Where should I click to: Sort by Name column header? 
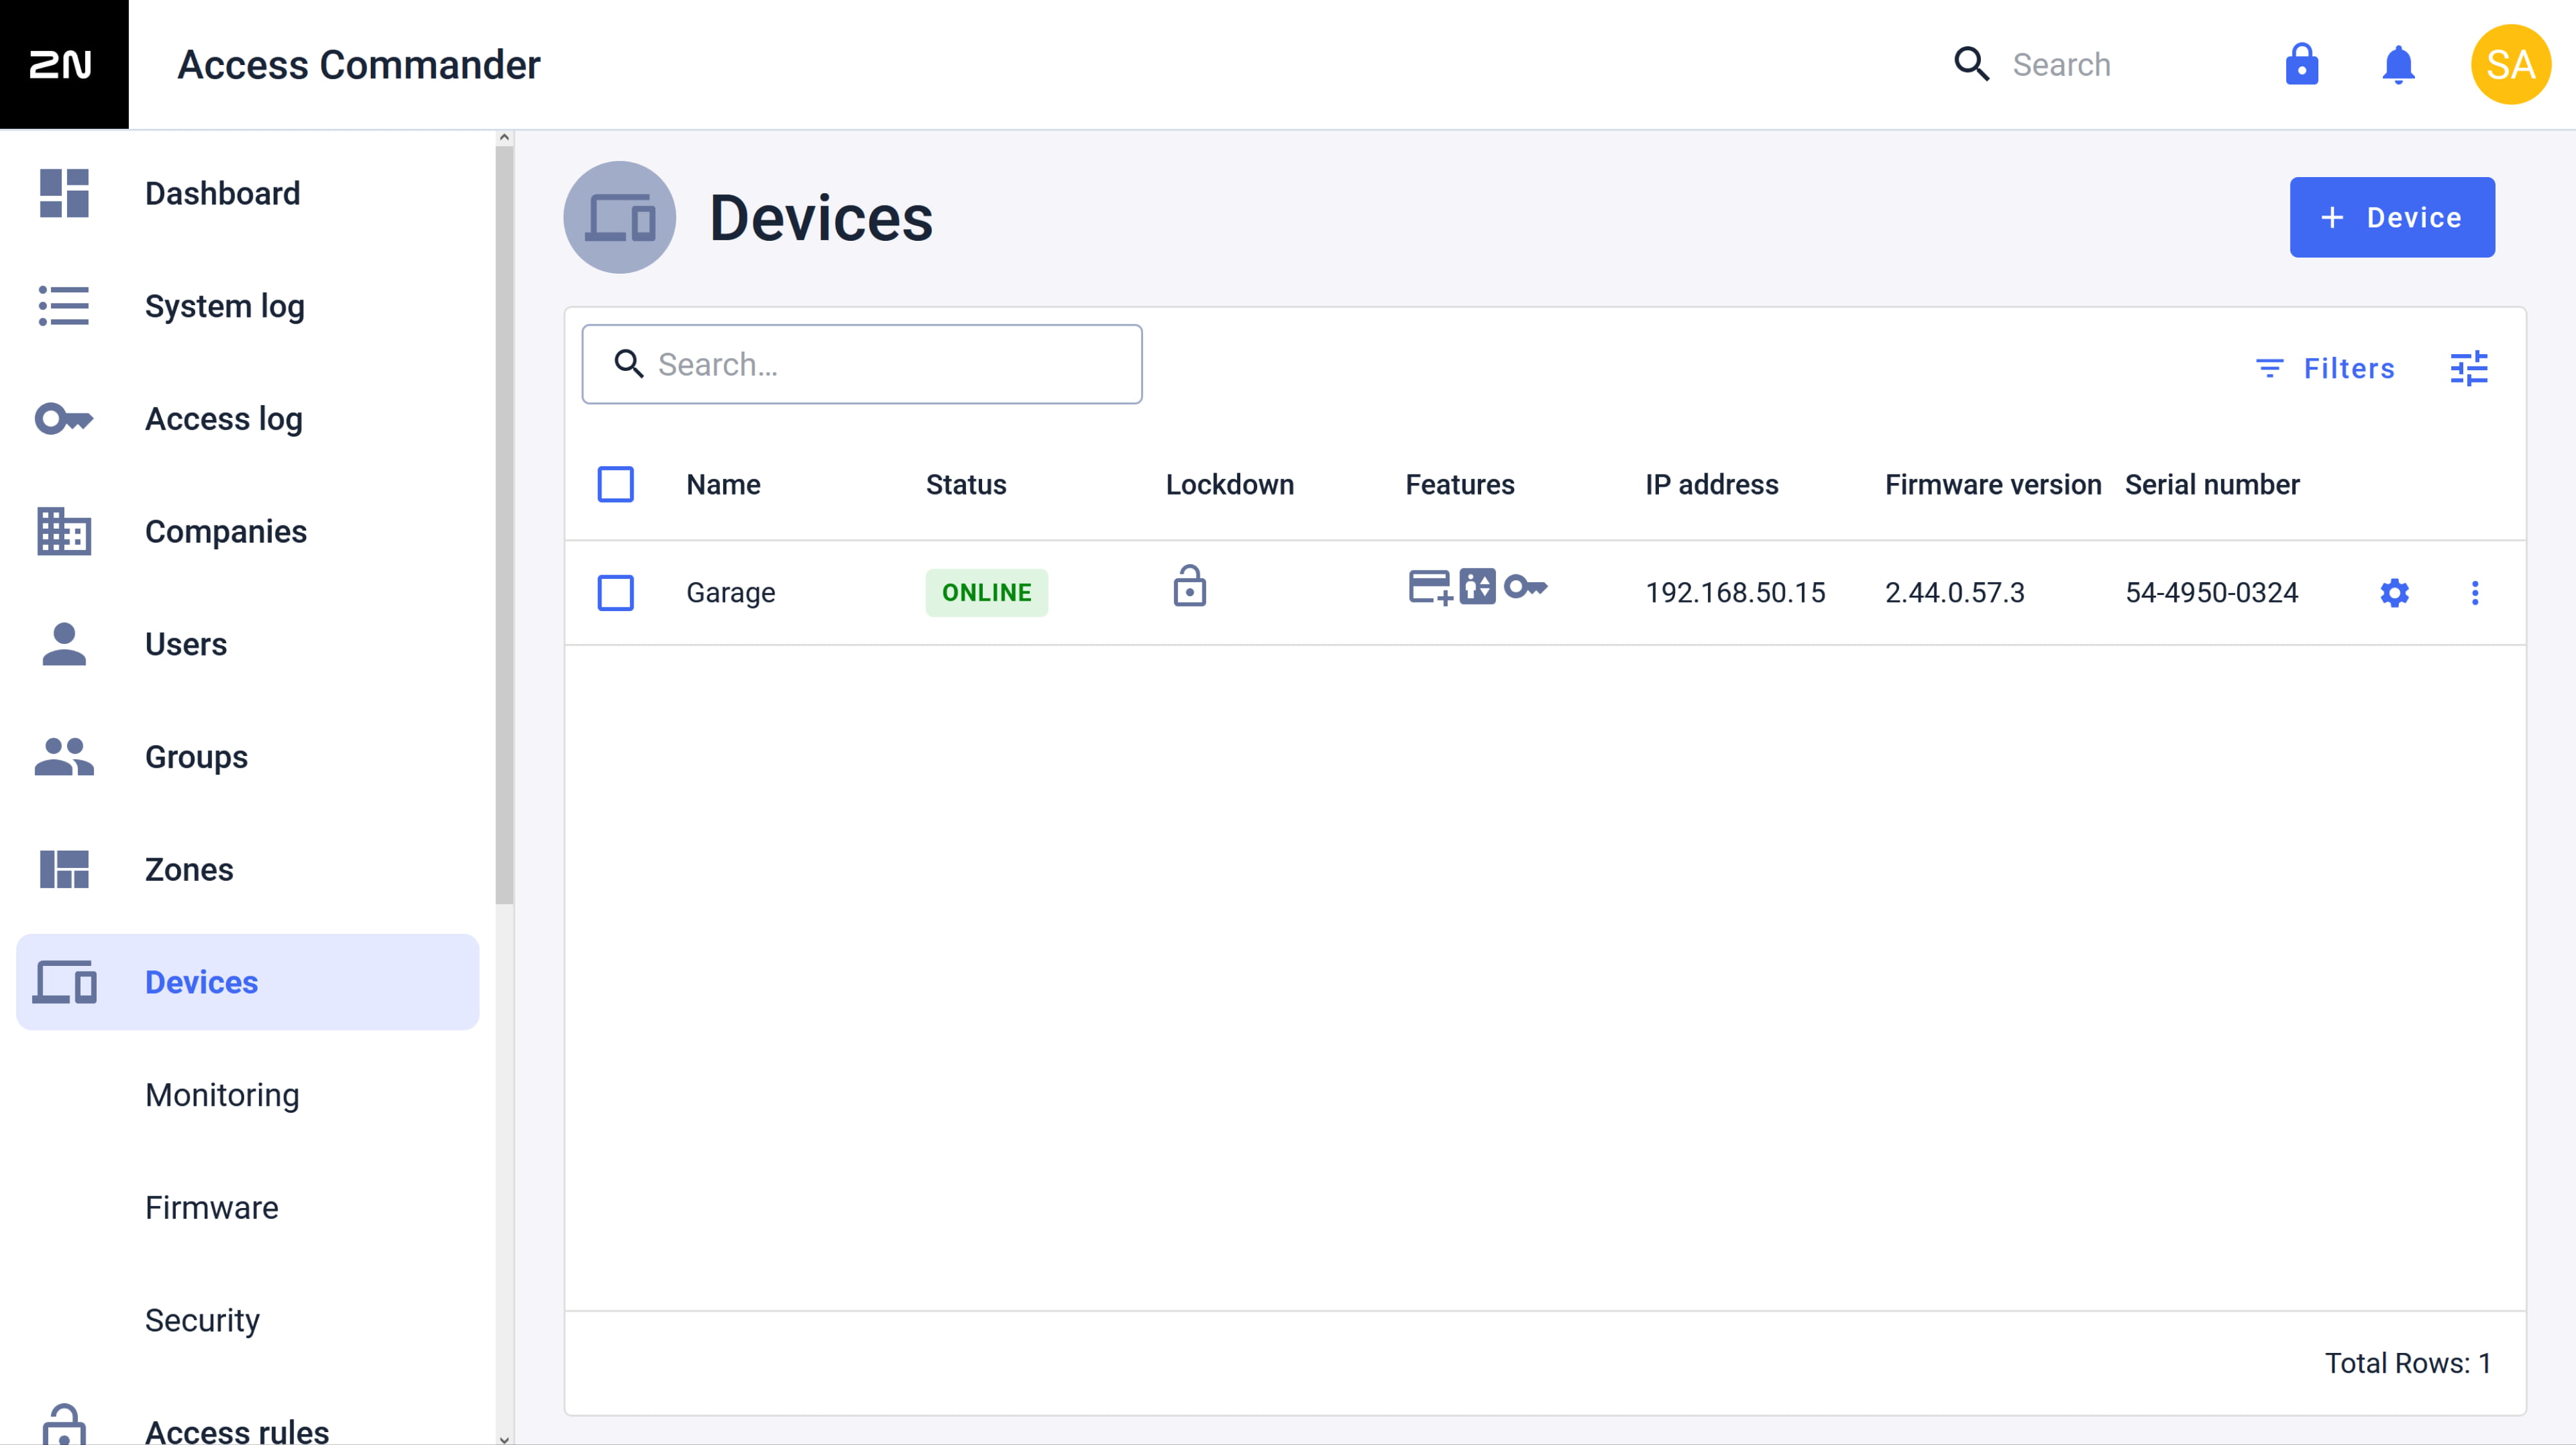click(x=723, y=484)
